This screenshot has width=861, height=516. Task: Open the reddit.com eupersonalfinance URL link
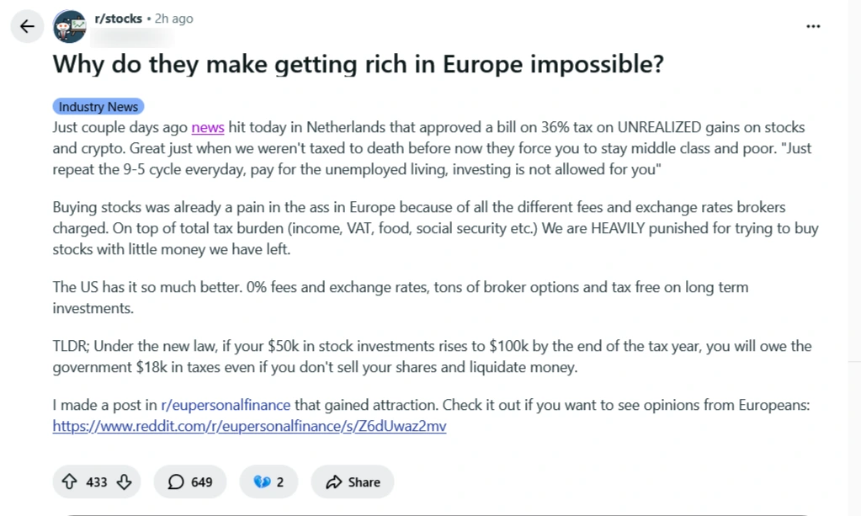tap(249, 426)
